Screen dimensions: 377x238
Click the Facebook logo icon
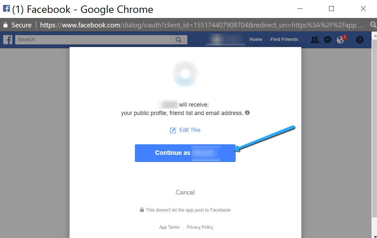8,40
